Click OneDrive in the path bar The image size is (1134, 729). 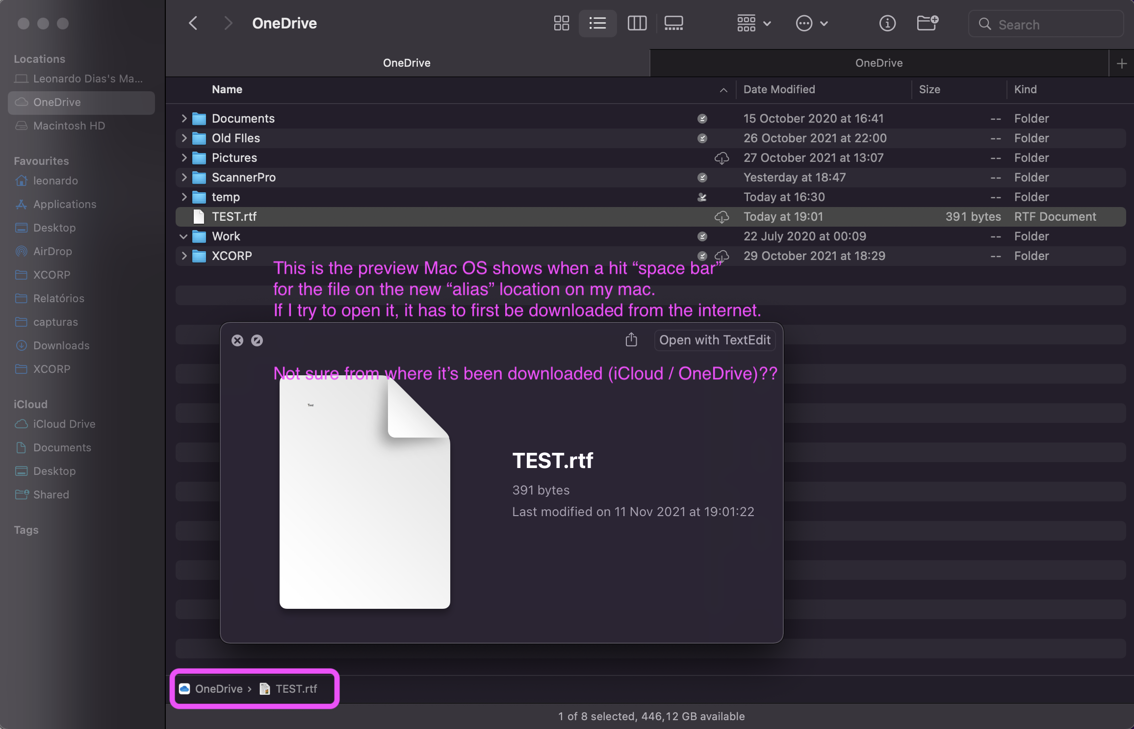[218, 689]
